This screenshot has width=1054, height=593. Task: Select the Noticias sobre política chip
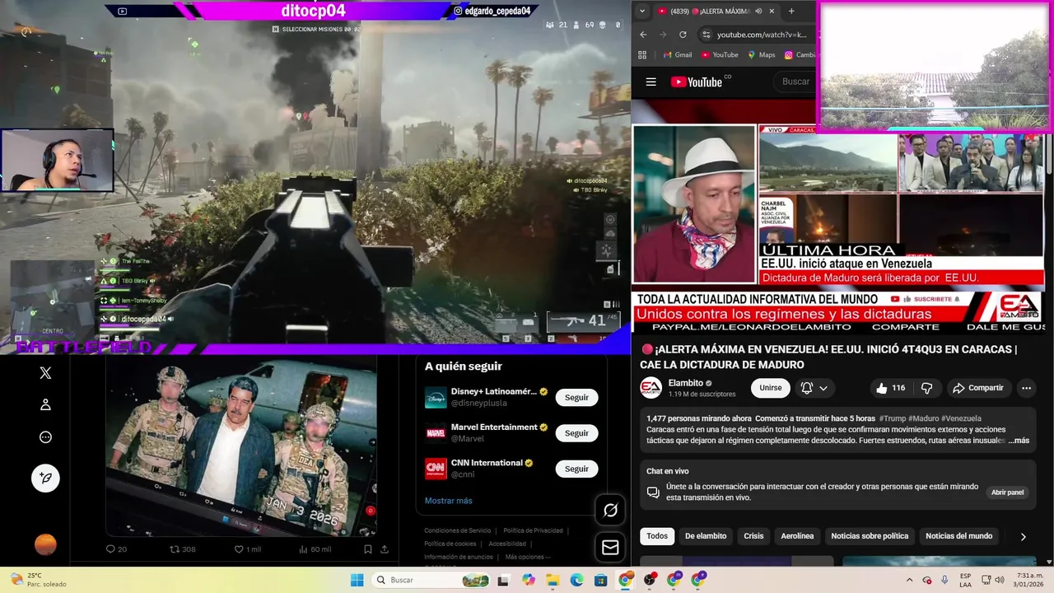870,536
